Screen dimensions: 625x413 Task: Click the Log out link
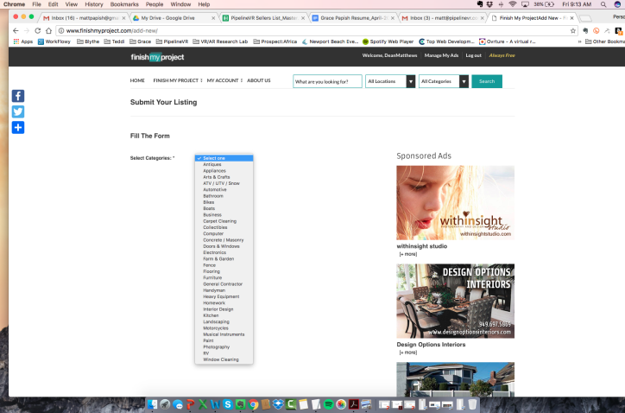pyautogui.click(x=473, y=55)
